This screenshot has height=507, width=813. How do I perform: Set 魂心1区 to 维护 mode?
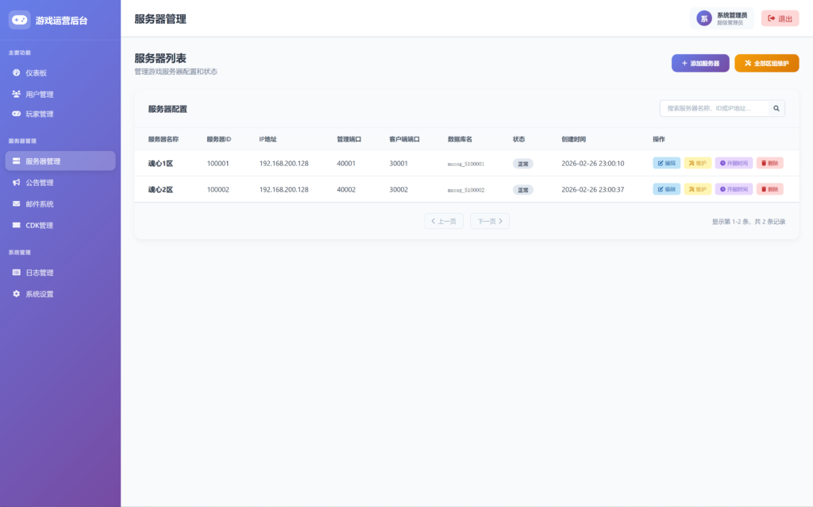698,163
